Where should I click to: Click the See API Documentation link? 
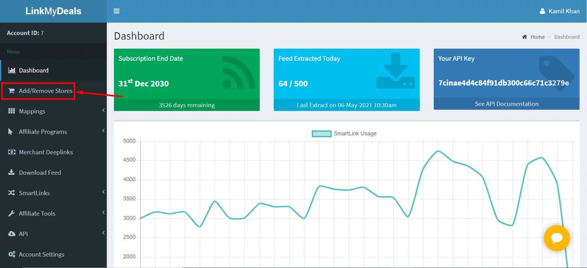coord(506,104)
